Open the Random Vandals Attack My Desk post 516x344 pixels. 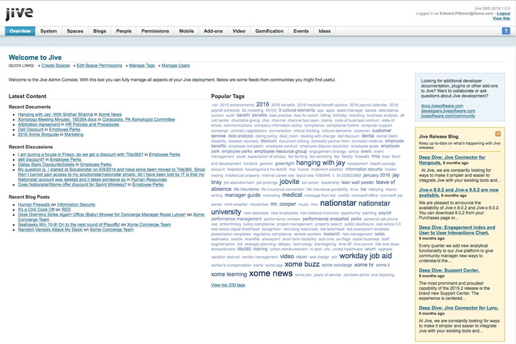[50, 230]
